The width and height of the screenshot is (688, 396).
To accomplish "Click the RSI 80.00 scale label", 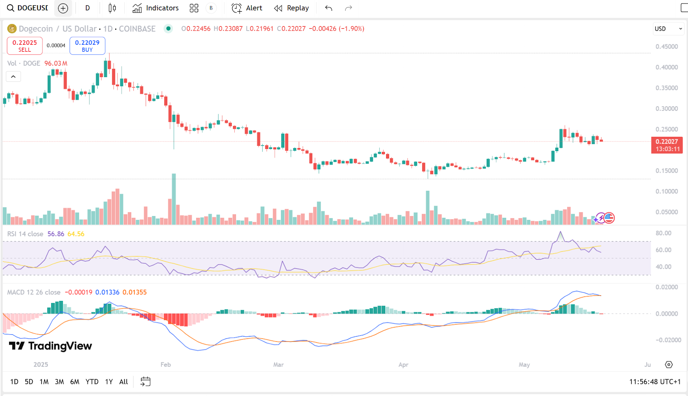I will coord(663,233).
